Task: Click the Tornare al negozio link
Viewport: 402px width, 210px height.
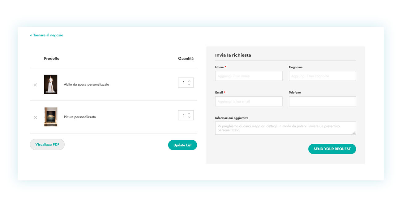Action: pyautogui.click(x=47, y=35)
